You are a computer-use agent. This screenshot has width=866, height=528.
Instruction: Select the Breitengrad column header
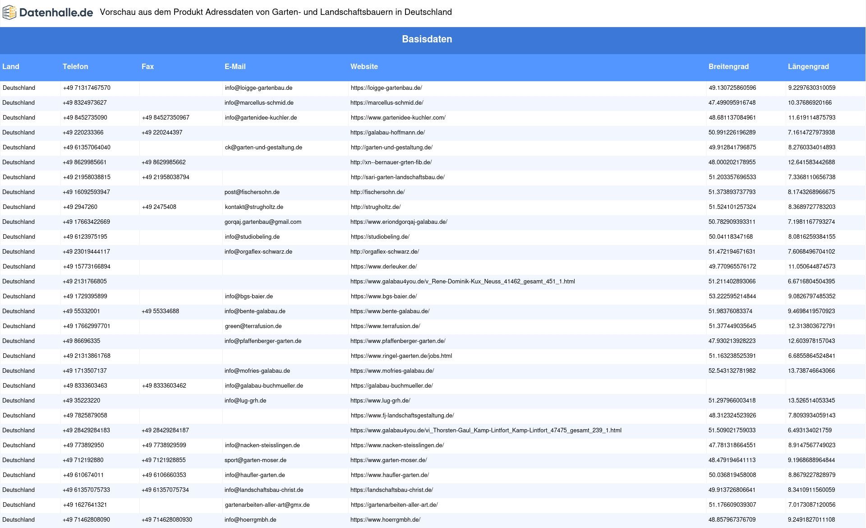[728, 66]
